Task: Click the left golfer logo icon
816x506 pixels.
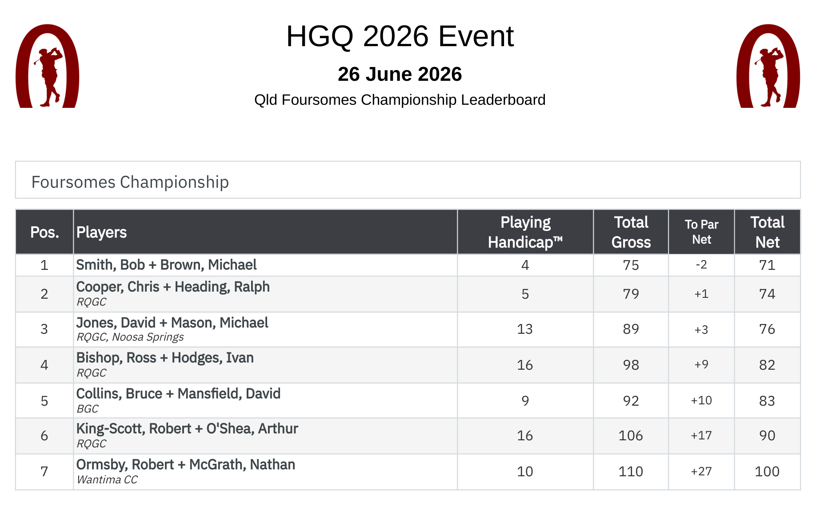Action: pyautogui.click(x=47, y=66)
